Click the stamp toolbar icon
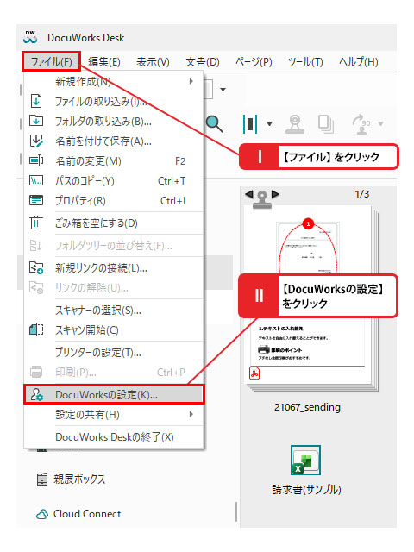 click(x=295, y=124)
